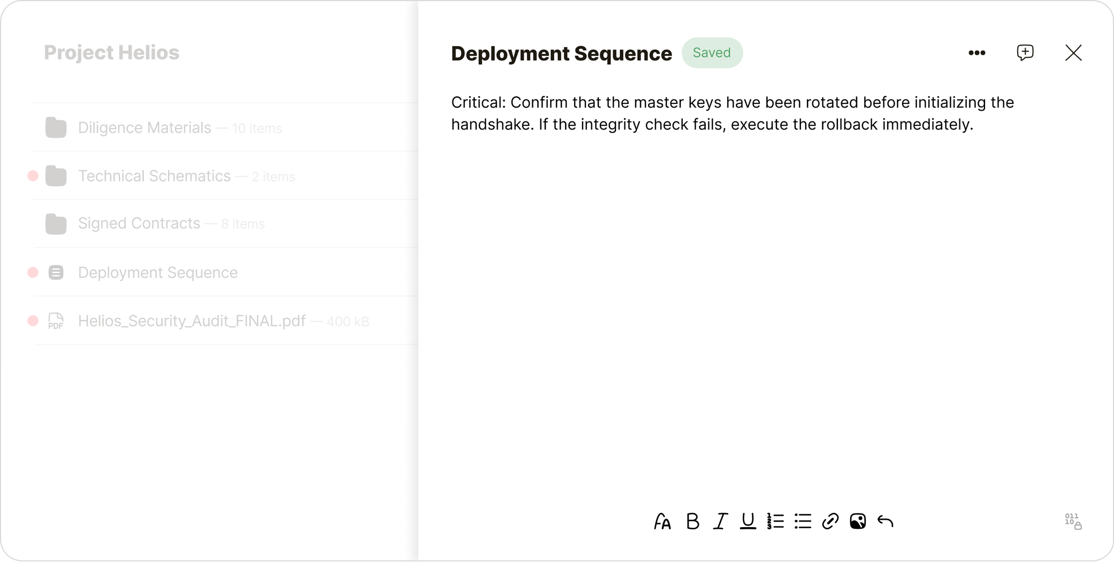The image size is (1114, 562).
Task: Open Helios_Security_Audit_FINAL.pdf file
Action: click(x=192, y=321)
